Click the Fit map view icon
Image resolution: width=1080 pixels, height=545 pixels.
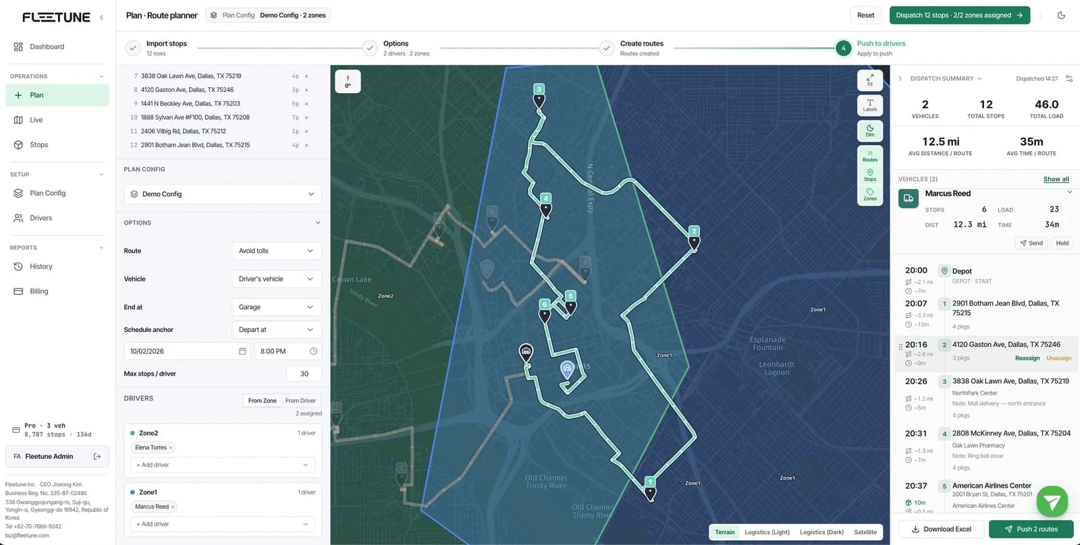[x=870, y=80]
